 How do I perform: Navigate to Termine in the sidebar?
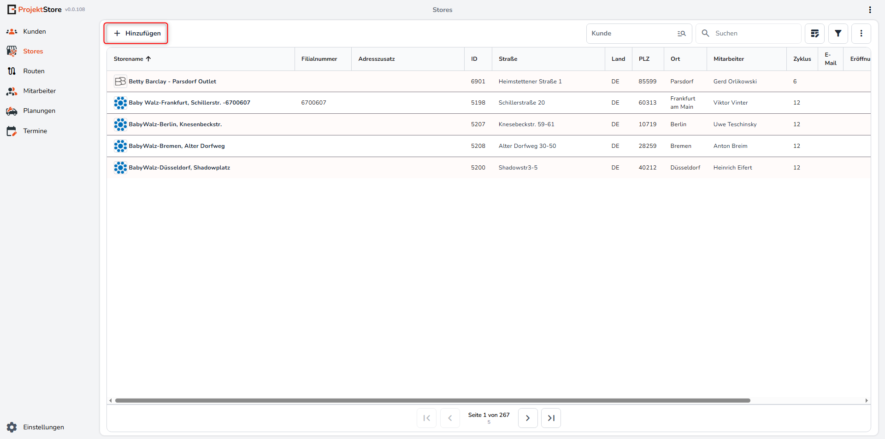click(35, 131)
